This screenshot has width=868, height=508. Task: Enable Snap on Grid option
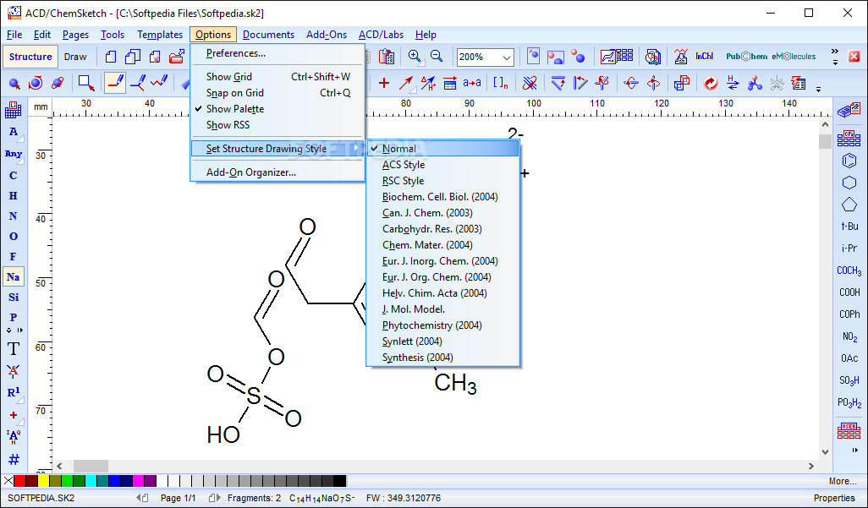277,93
